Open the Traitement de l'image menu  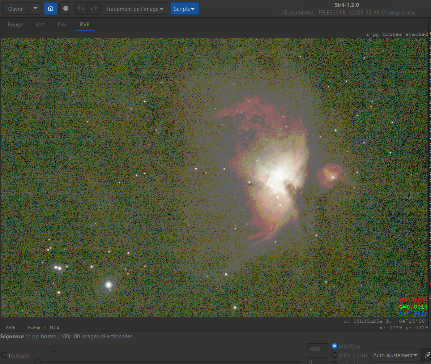135,9
